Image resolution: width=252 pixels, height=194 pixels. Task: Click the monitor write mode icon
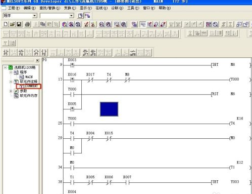[163, 24]
